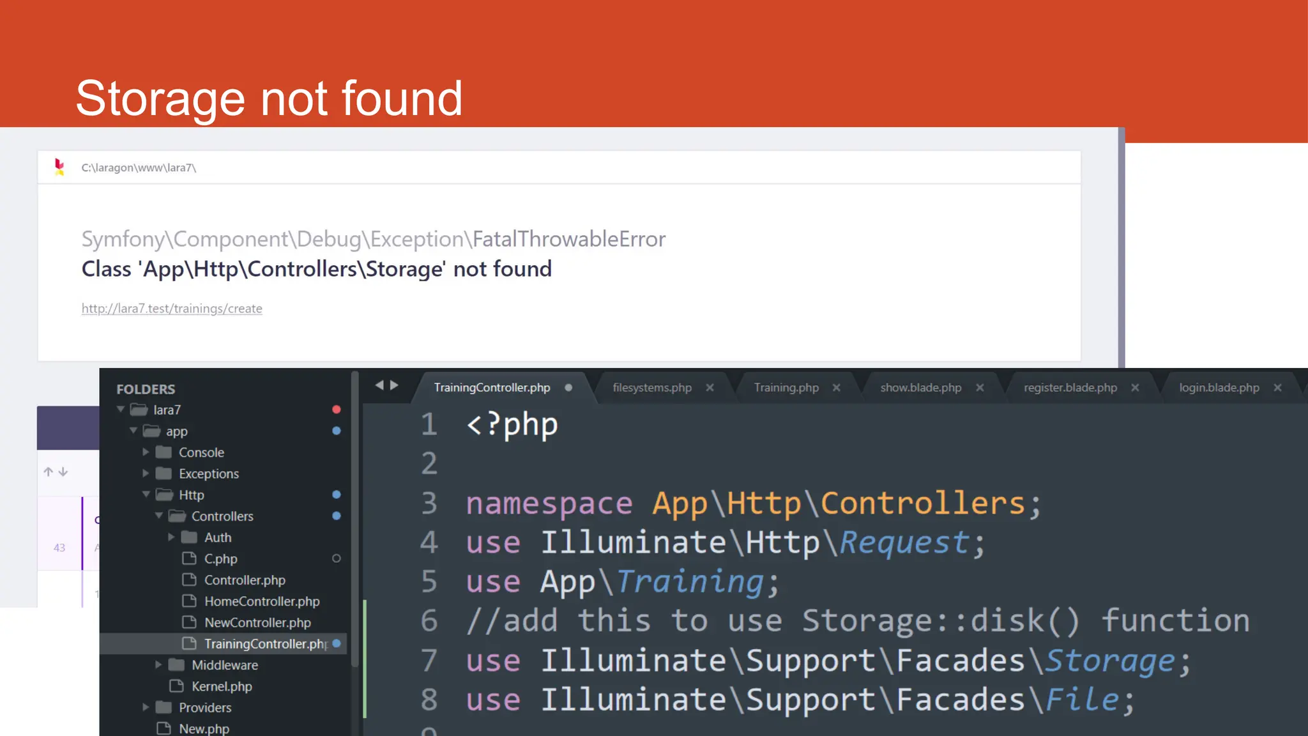Click the up arrow in the stack trace panel
This screenshot has width=1308, height=736.
pyautogui.click(x=49, y=471)
